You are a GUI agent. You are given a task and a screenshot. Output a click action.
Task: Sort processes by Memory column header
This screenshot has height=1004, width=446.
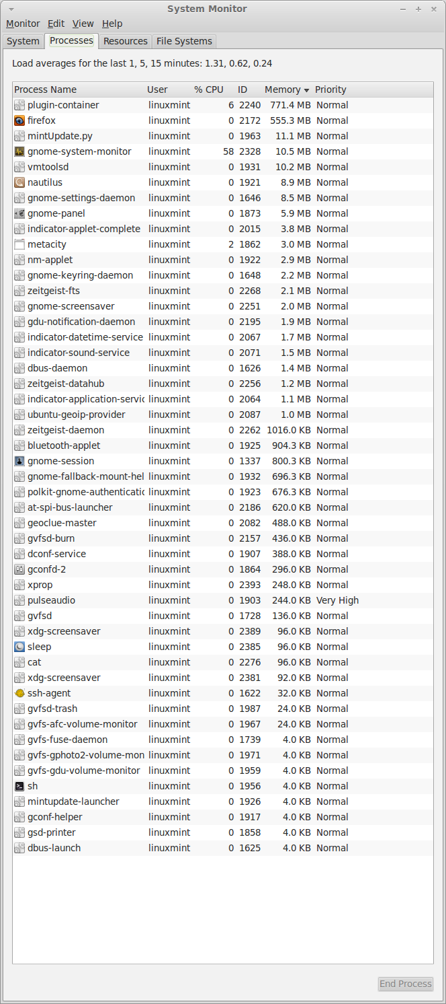pos(285,90)
